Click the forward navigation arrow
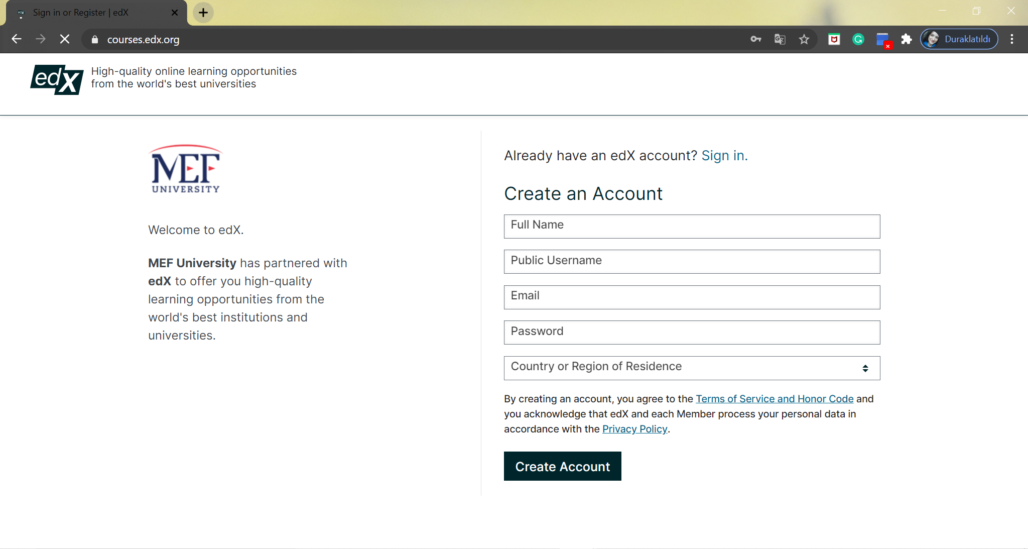This screenshot has height=549, width=1028. point(41,39)
